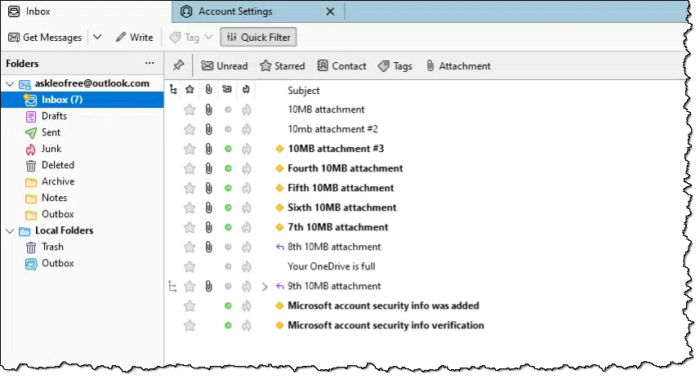Click the thread column header icon
This screenshot has height=379, width=700.
click(173, 90)
